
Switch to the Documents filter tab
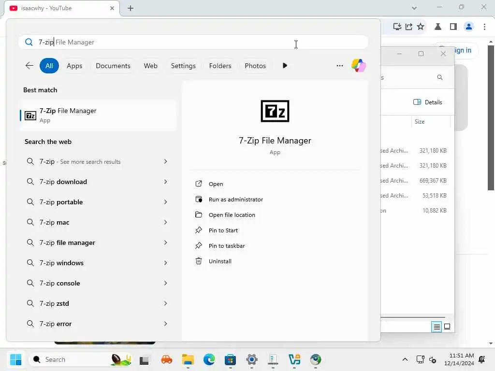(113, 66)
